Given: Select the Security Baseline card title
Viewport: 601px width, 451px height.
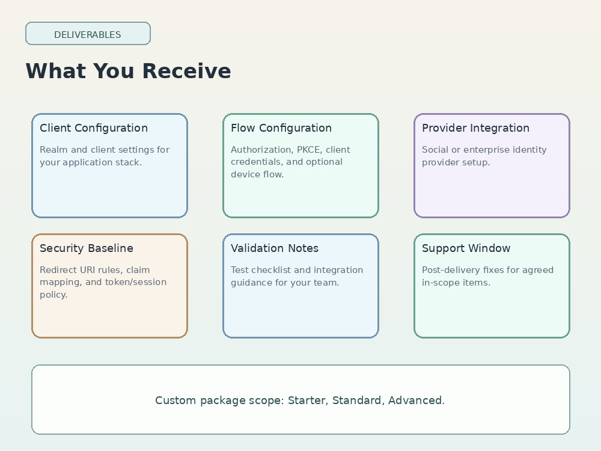Looking at the screenshot, I should [x=87, y=248].
